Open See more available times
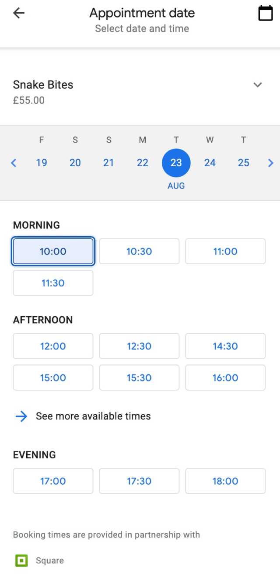This screenshot has width=280, height=580. coord(93,416)
